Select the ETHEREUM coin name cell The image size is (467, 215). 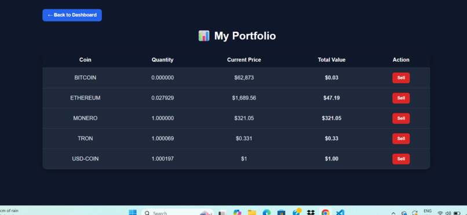click(85, 98)
